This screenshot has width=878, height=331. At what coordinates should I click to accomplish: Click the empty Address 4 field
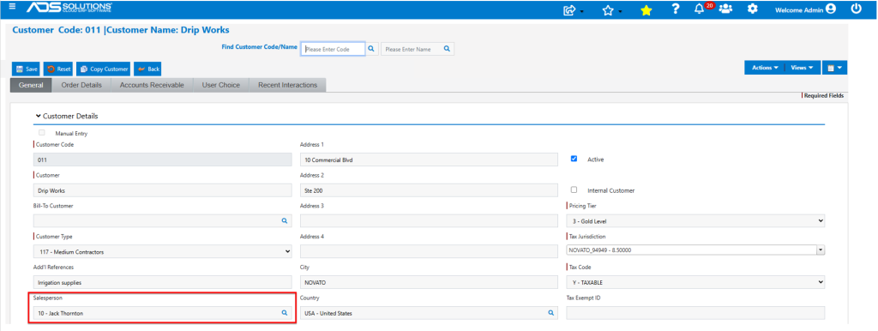430,252
